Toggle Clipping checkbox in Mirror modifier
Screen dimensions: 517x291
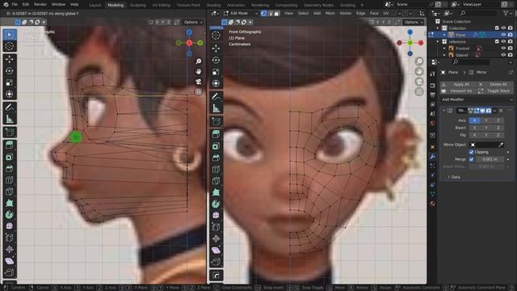pyautogui.click(x=471, y=152)
